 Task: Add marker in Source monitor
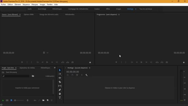pyautogui.click(x=22, y=62)
